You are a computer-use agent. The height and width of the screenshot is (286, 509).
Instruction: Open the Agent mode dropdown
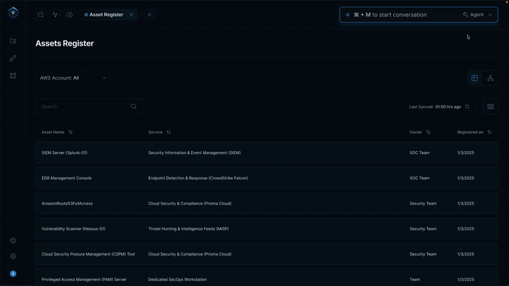coord(478,15)
